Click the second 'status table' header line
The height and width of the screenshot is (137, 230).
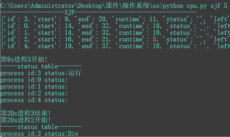pyautogui.click(x=41, y=127)
